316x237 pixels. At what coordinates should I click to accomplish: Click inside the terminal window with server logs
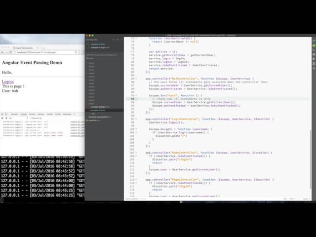[42, 178]
